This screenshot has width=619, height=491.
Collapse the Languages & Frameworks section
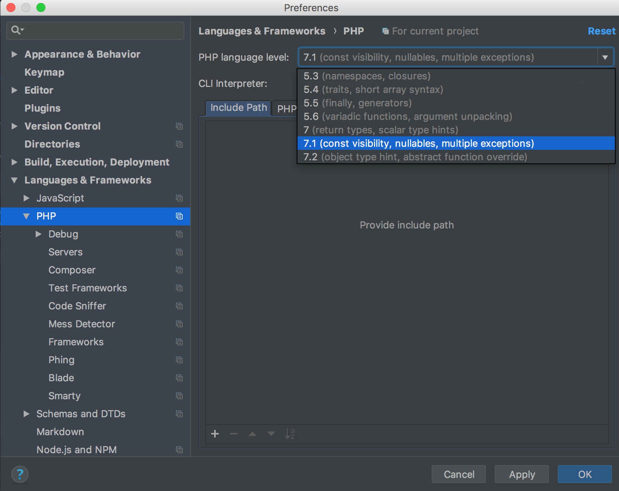14,180
